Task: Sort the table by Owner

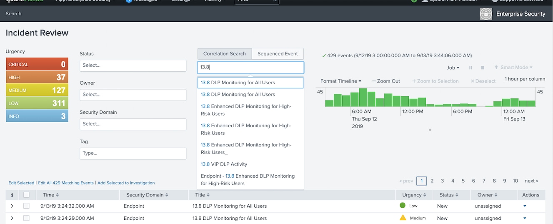Action: click(x=497, y=195)
